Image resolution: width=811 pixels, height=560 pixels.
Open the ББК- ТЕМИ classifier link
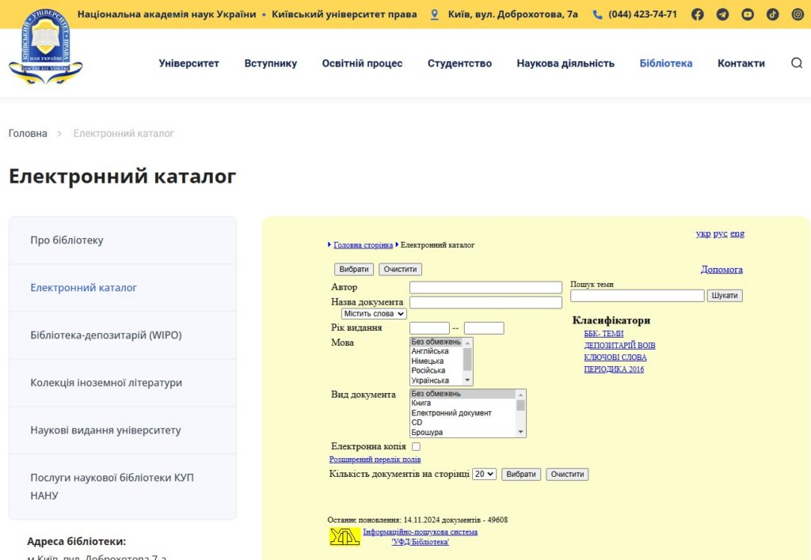(x=603, y=334)
